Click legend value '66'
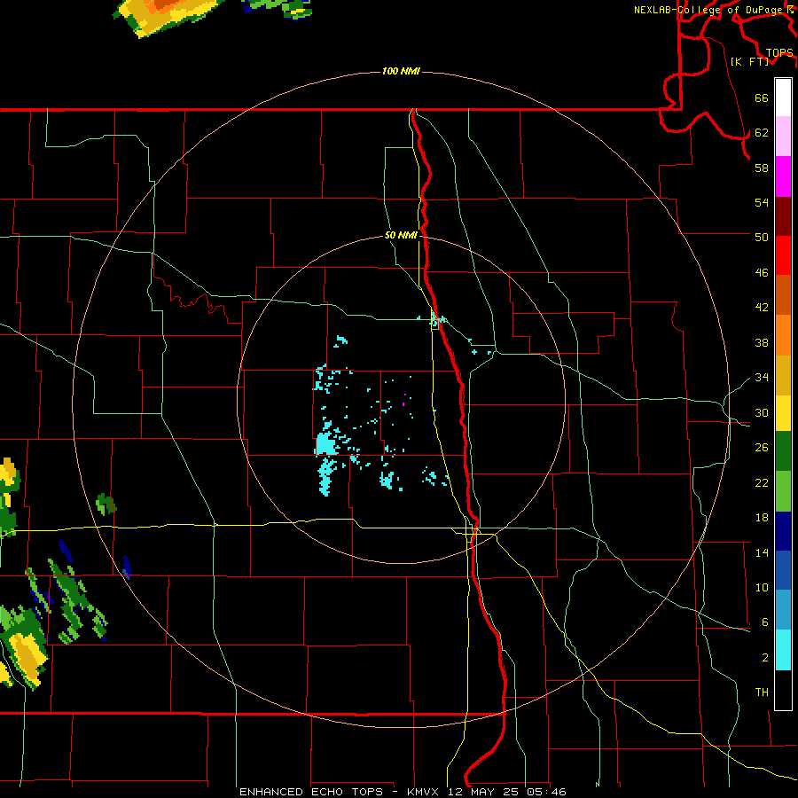The width and height of the screenshot is (798, 798). click(x=762, y=98)
